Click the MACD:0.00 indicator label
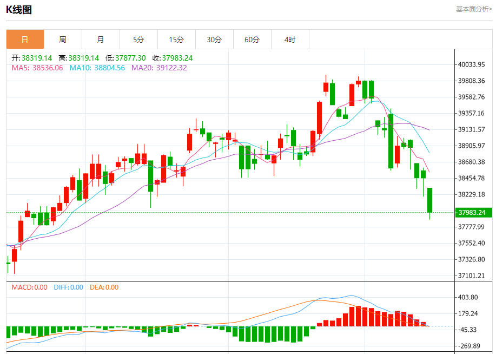This screenshot has height=354, width=496. pos(29,287)
